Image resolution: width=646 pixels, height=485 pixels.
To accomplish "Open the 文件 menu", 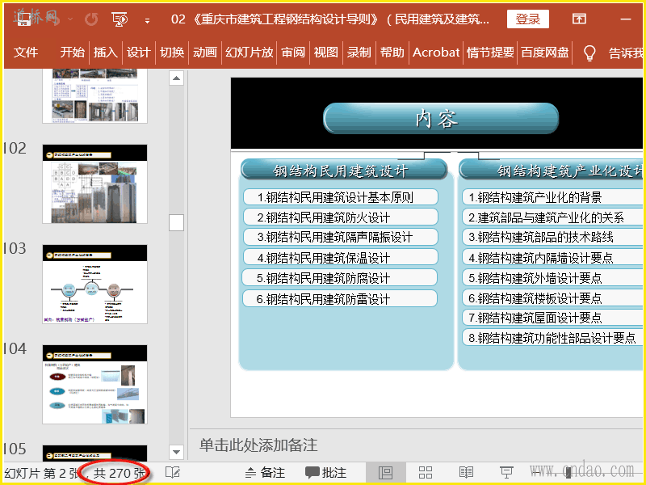I will pyautogui.click(x=26, y=53).
